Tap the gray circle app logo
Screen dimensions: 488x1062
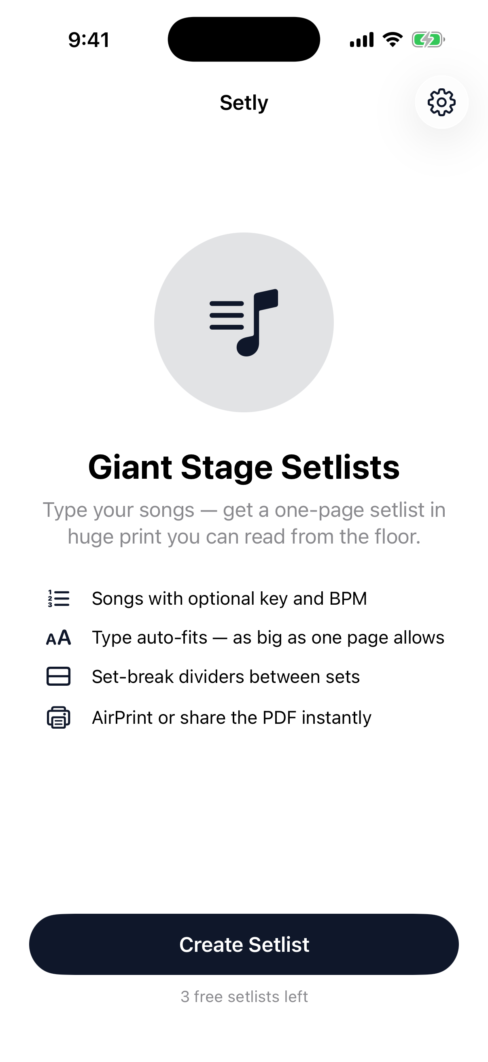click(244, 322)
